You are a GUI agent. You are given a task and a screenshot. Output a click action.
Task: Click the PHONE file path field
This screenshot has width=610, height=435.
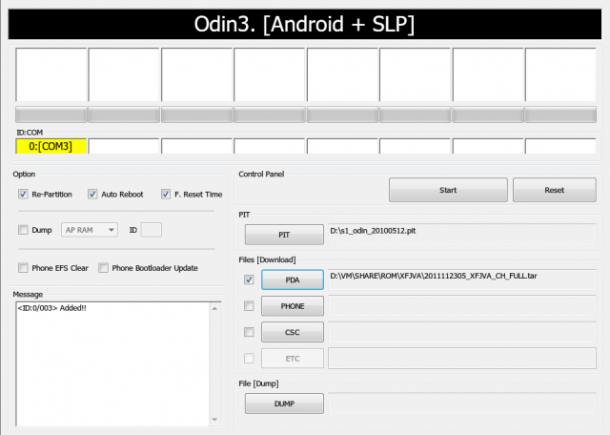click(x=462, y=305)
